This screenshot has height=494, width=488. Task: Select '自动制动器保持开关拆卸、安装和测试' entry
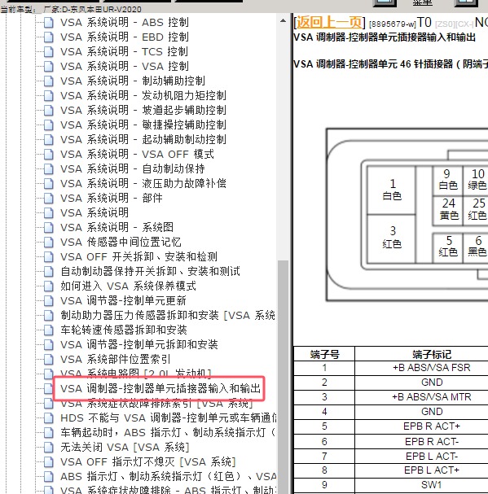[151, 271]
